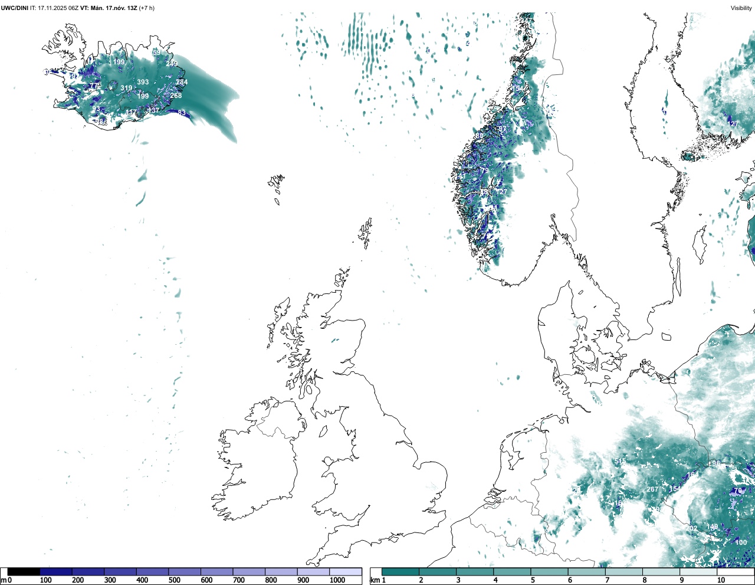This screenshot has width=755, height=585.
Task: Click the 'Visibility' parameter label
Action: click(x=741, y=8)
